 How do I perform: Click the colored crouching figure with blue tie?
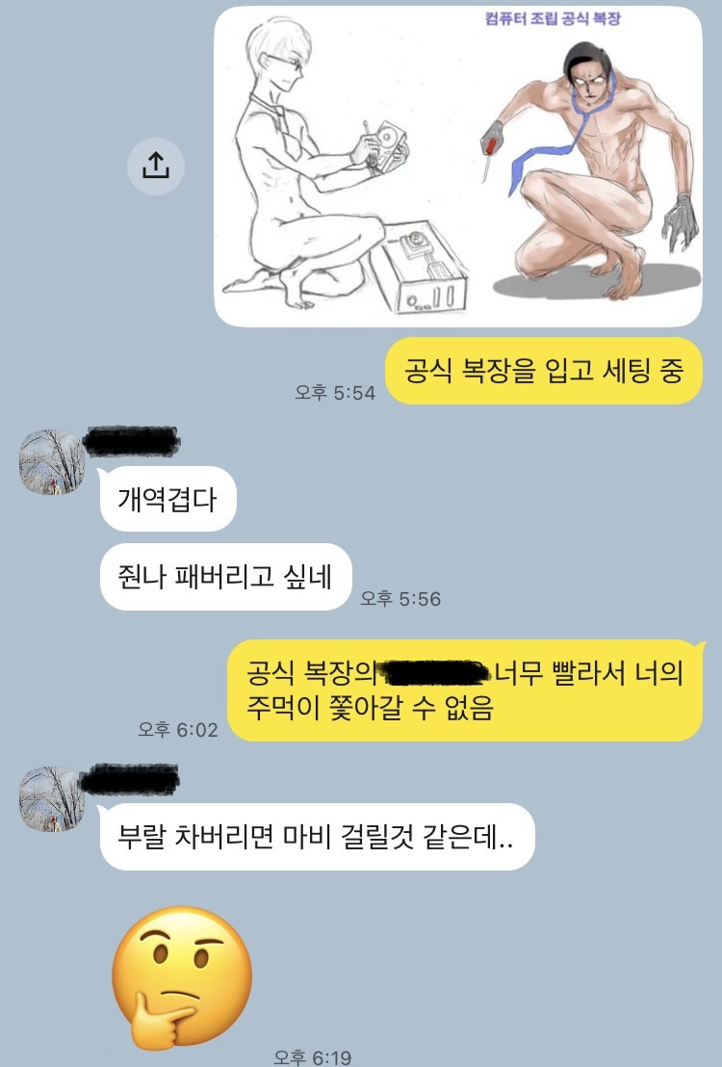pos(589,170)
